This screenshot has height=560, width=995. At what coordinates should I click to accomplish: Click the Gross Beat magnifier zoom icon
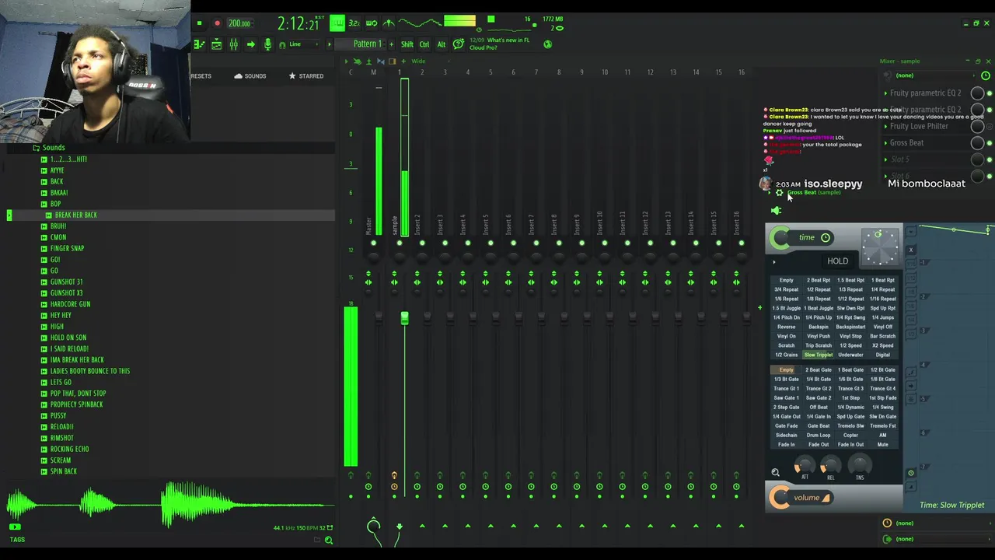(775, 472)
